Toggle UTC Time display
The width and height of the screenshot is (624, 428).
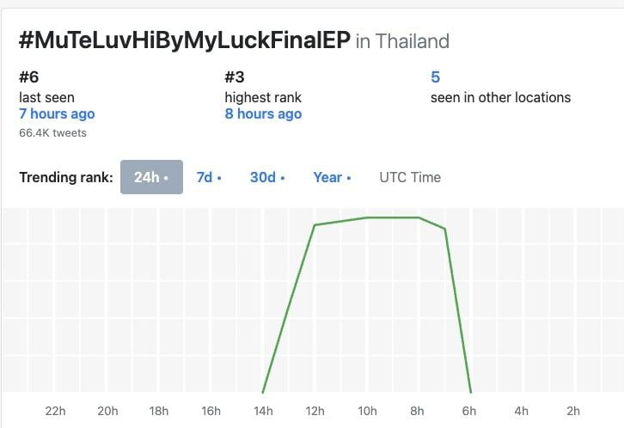[x=410, y=177]
